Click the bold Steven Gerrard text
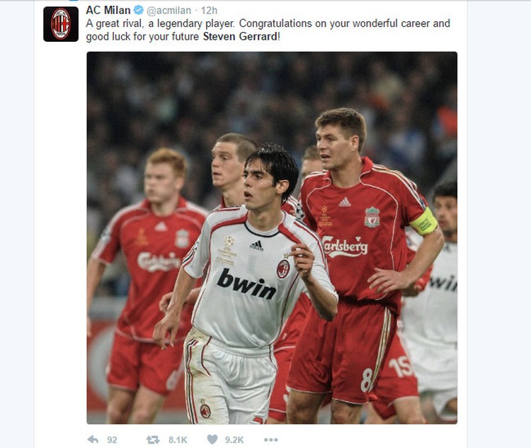 tap(240, 37)
